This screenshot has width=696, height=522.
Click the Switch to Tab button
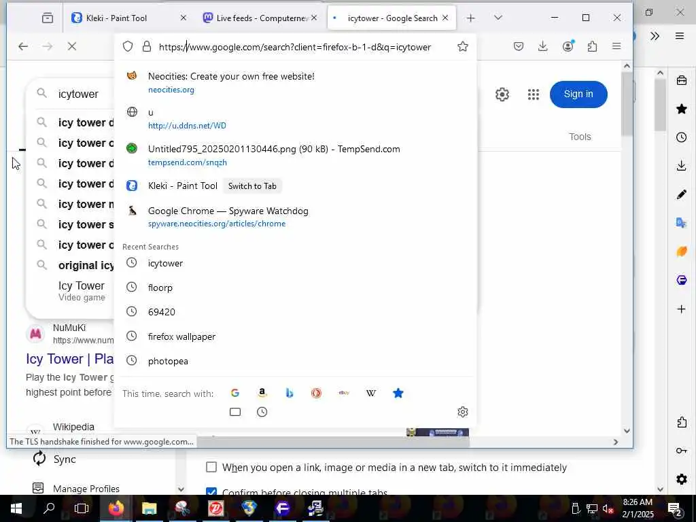coord(252,186)
